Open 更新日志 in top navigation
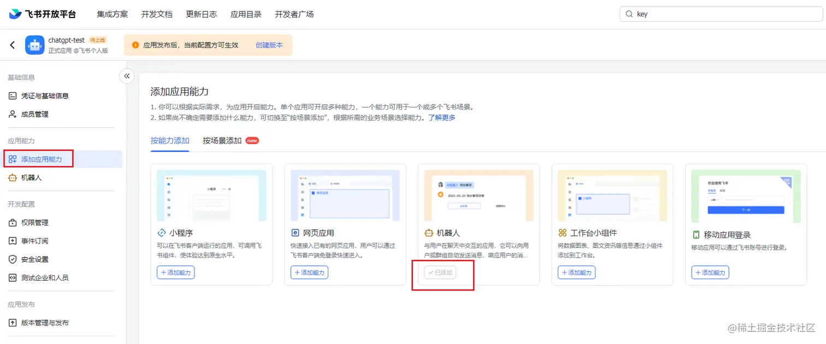Viewport: 826px width, 344px height. point(202,14)
